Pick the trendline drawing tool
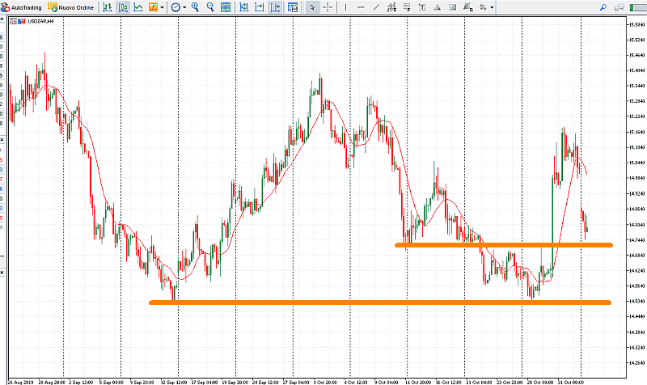This screenshot has width=647, height=385. coord(377,7)
